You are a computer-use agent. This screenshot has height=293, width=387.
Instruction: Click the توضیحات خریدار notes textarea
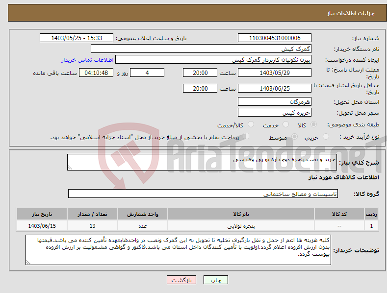(178, 250)
